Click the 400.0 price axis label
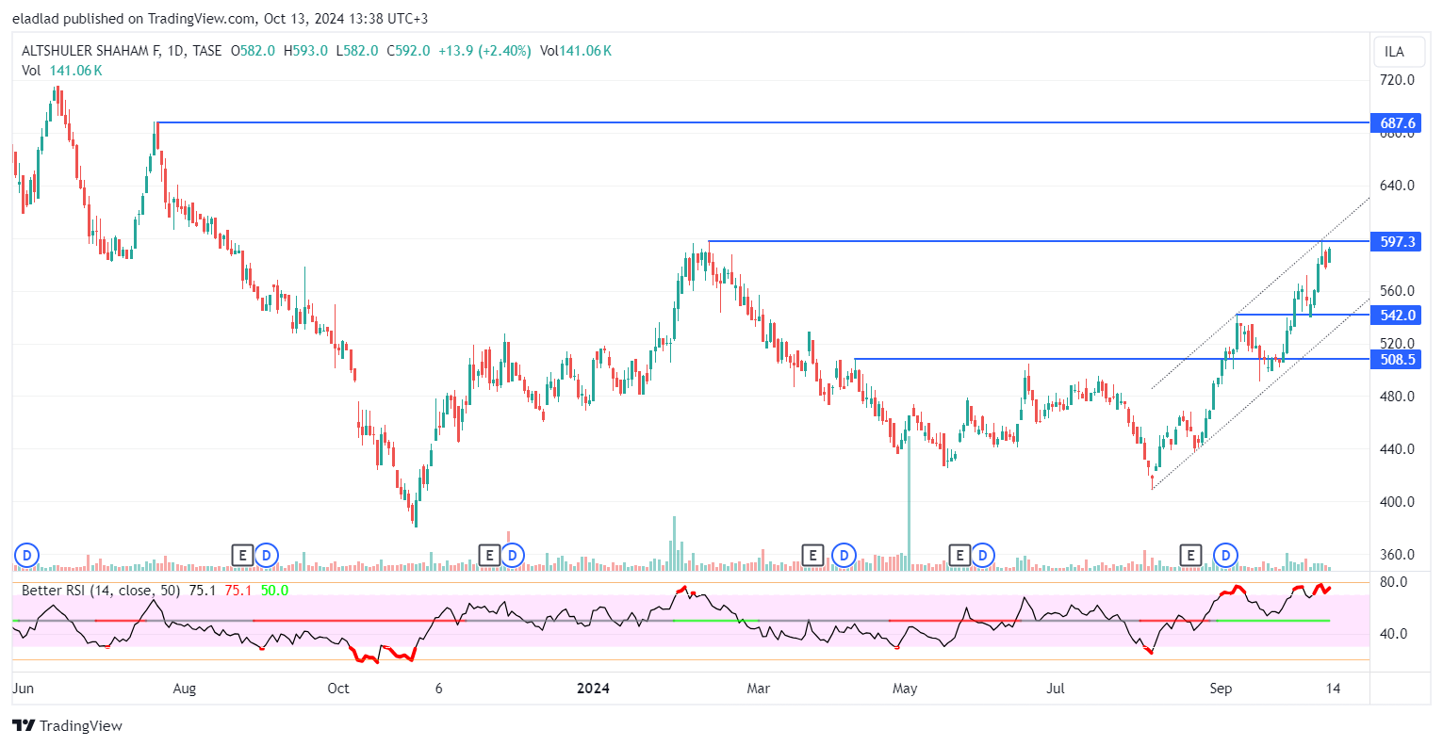Screen dimensions: 1443x746 tap(1397, 502)
